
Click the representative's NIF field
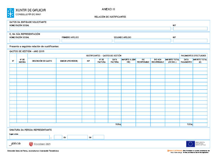click(190, 41)
